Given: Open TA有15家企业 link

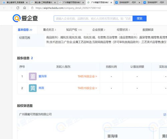Looking at the screenshot, I should pyautogui.click(x=88, y=88).
